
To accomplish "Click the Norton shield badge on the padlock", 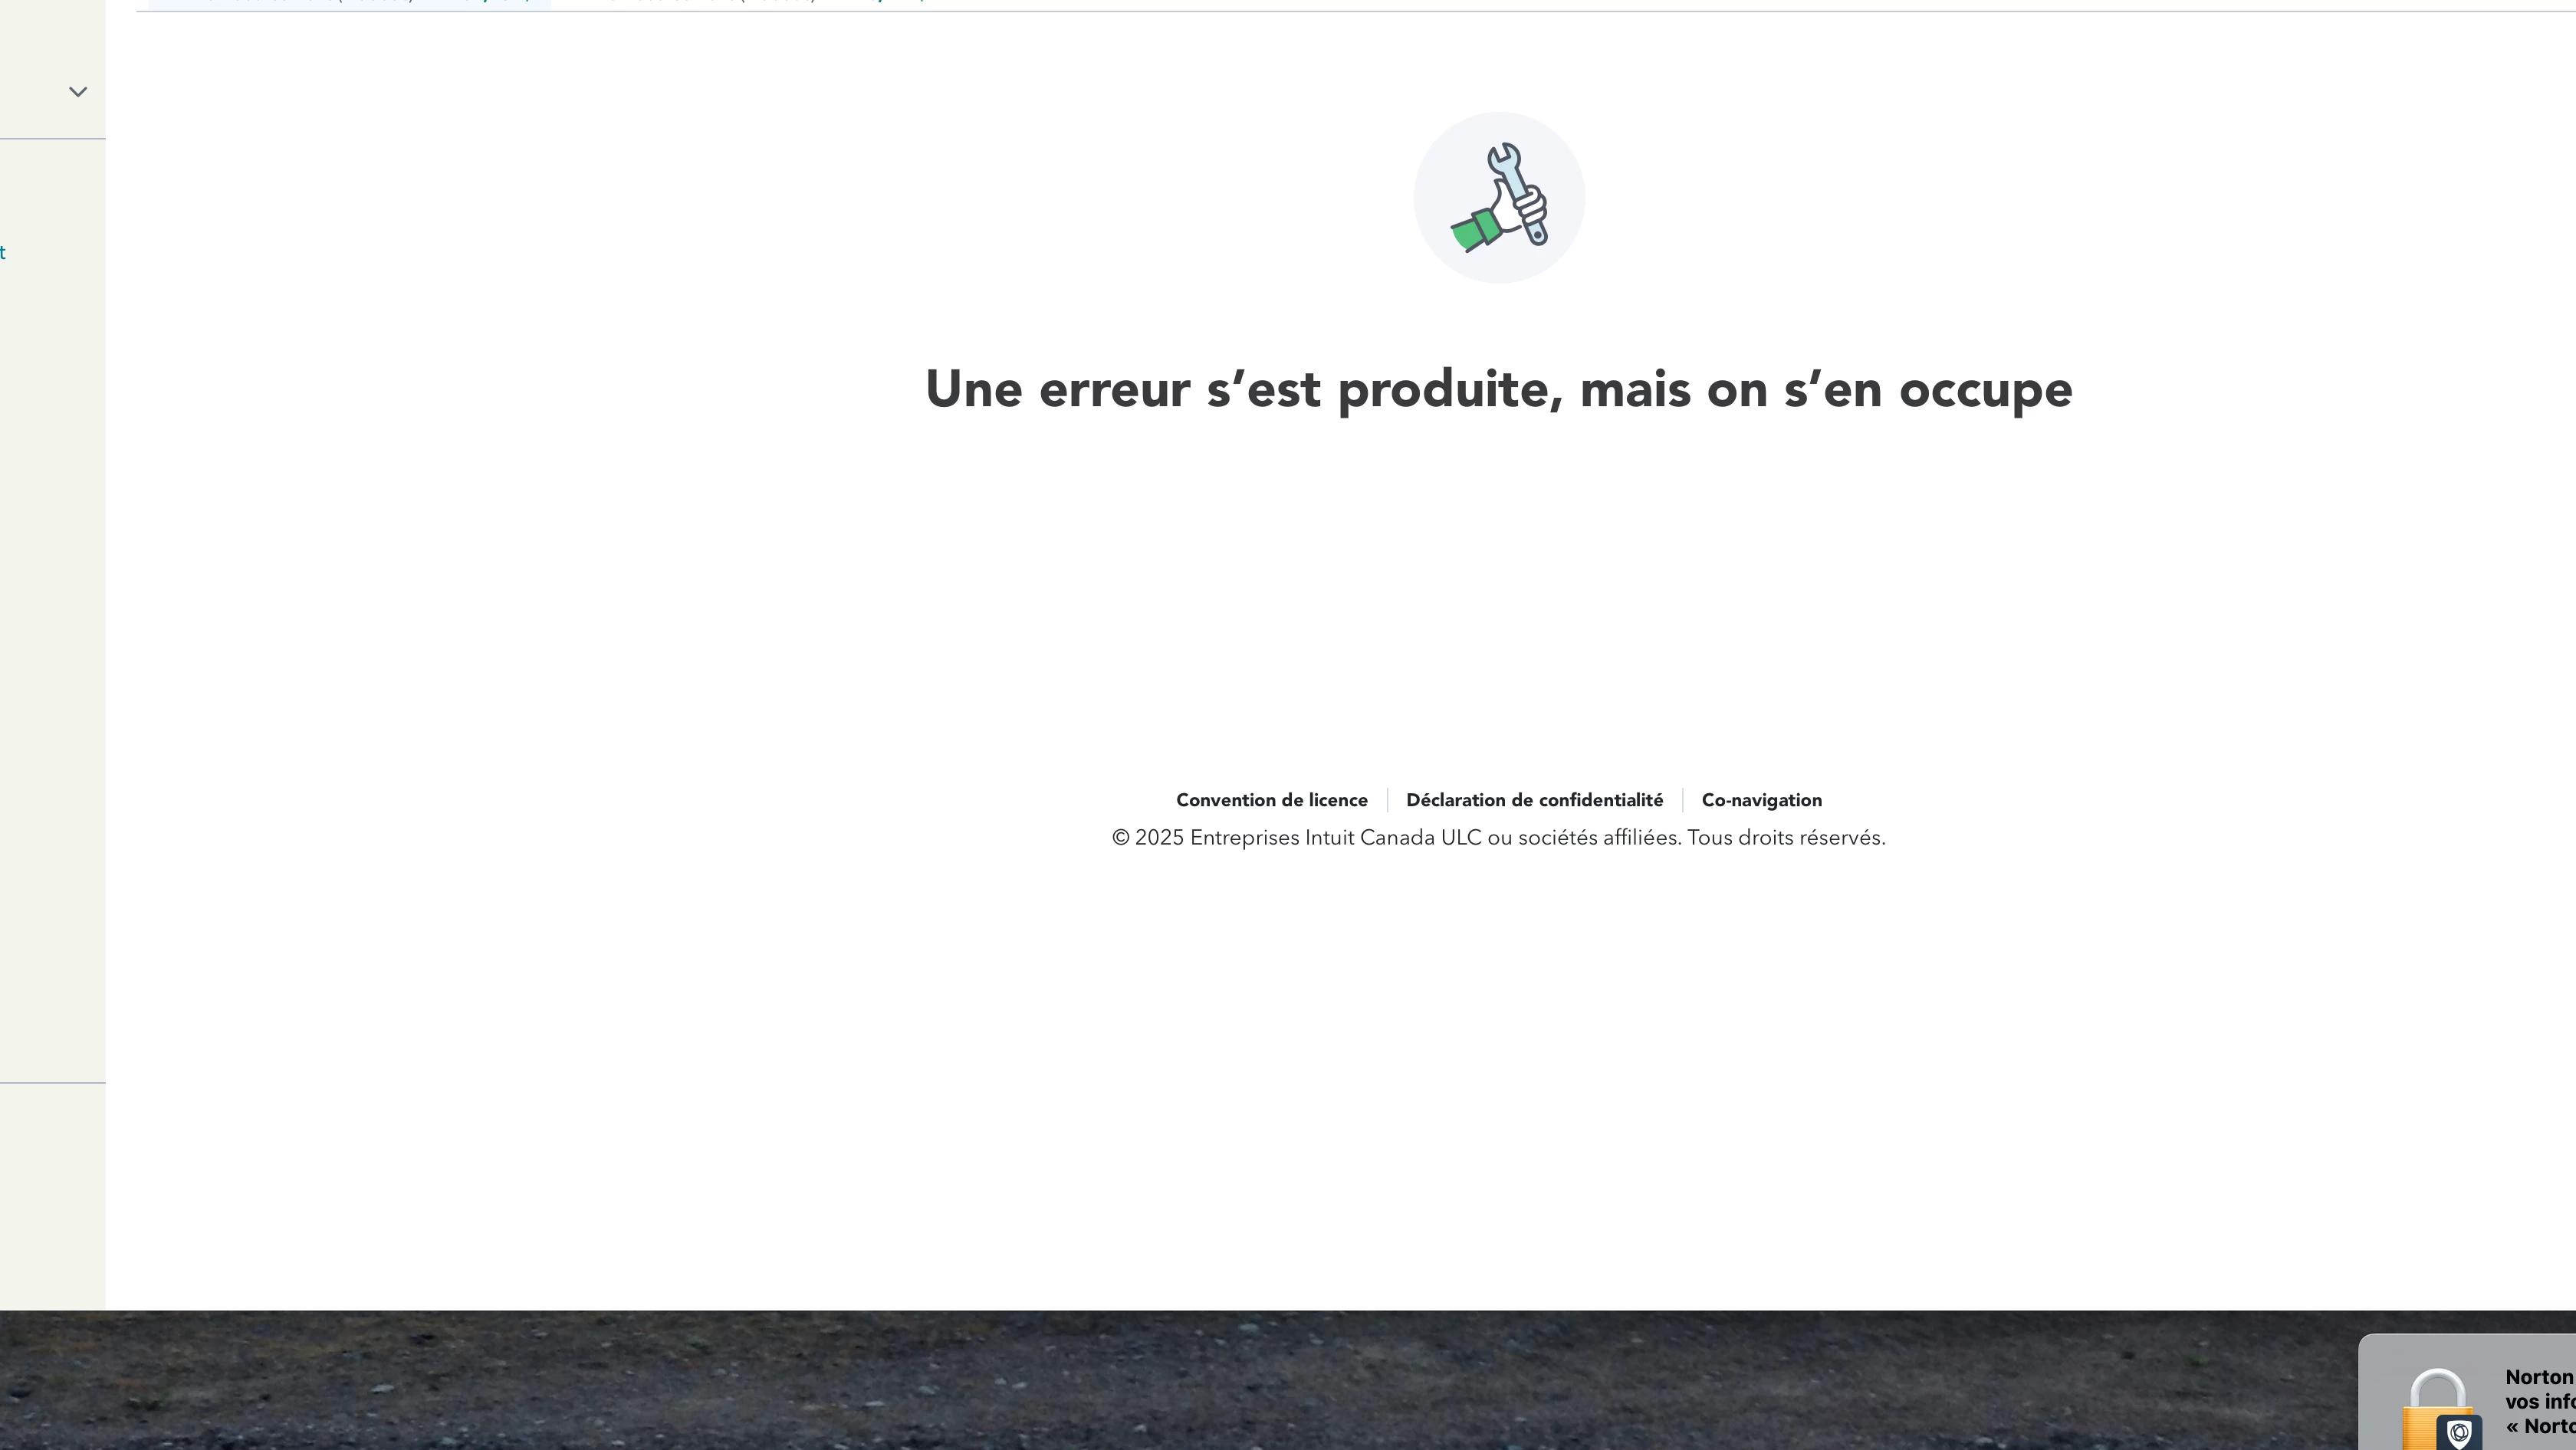I will click(x=2459, y=1433).
